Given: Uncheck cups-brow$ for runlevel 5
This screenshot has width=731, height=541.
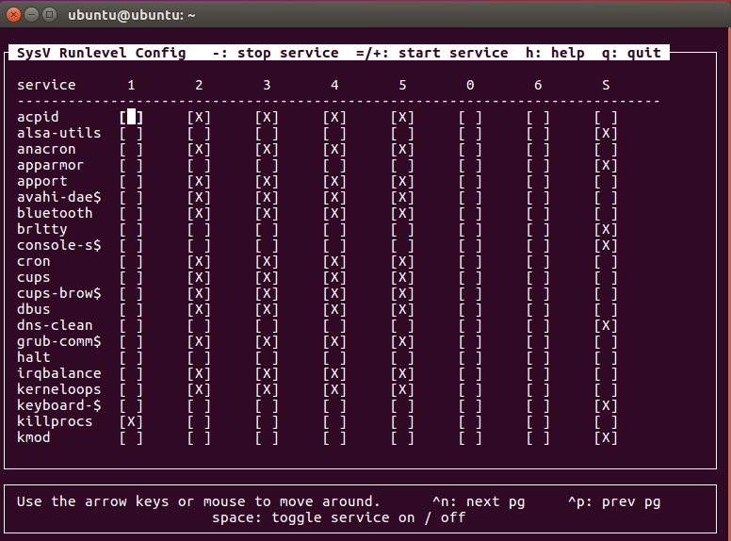Looking at the screenshot, I should [x=402, y=293].
